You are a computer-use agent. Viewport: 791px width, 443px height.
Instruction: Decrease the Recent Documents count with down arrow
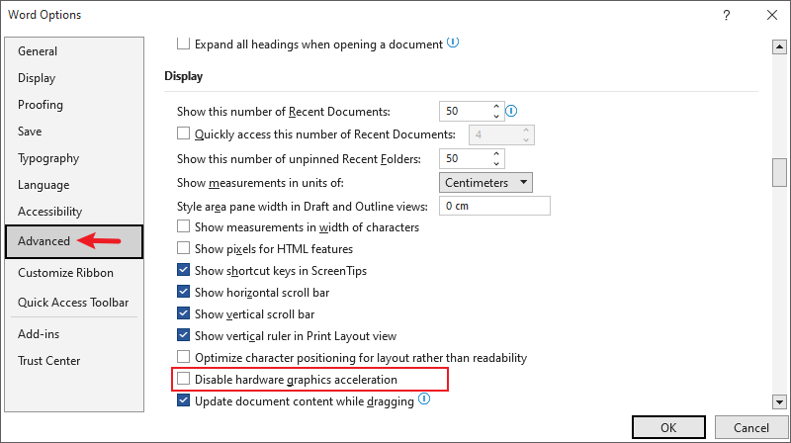[496, 116]
